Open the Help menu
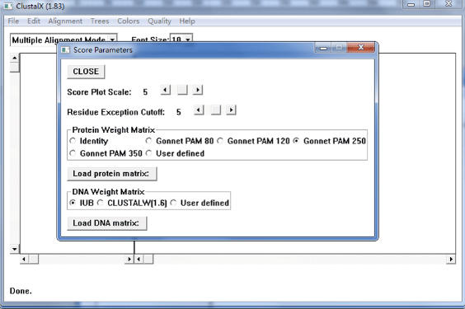This screenshot has width=465, height=309. tap(187, 21)
